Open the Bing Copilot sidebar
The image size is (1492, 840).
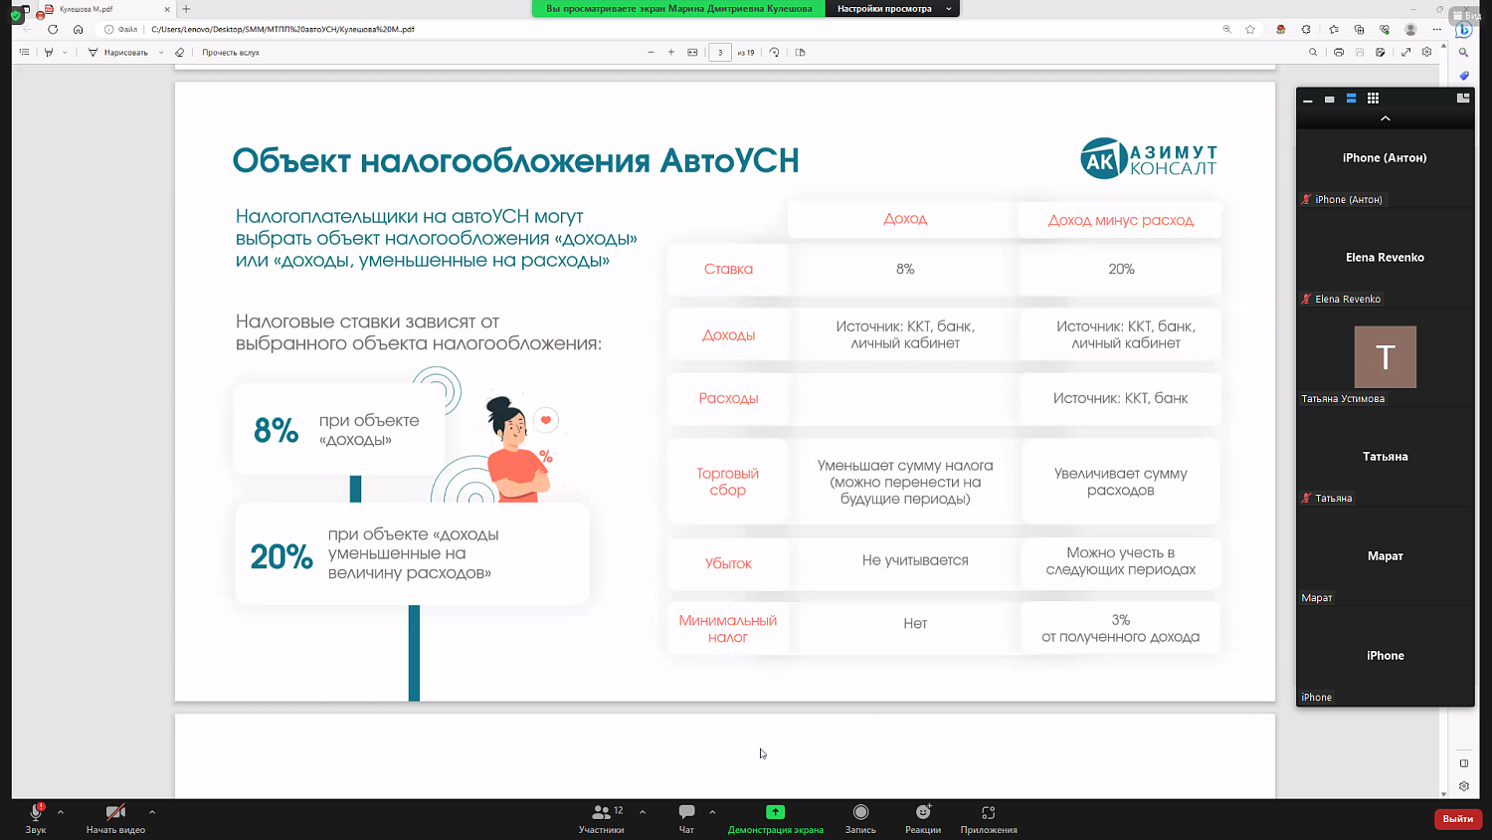pyautogui.click(x=1464, y=30)
